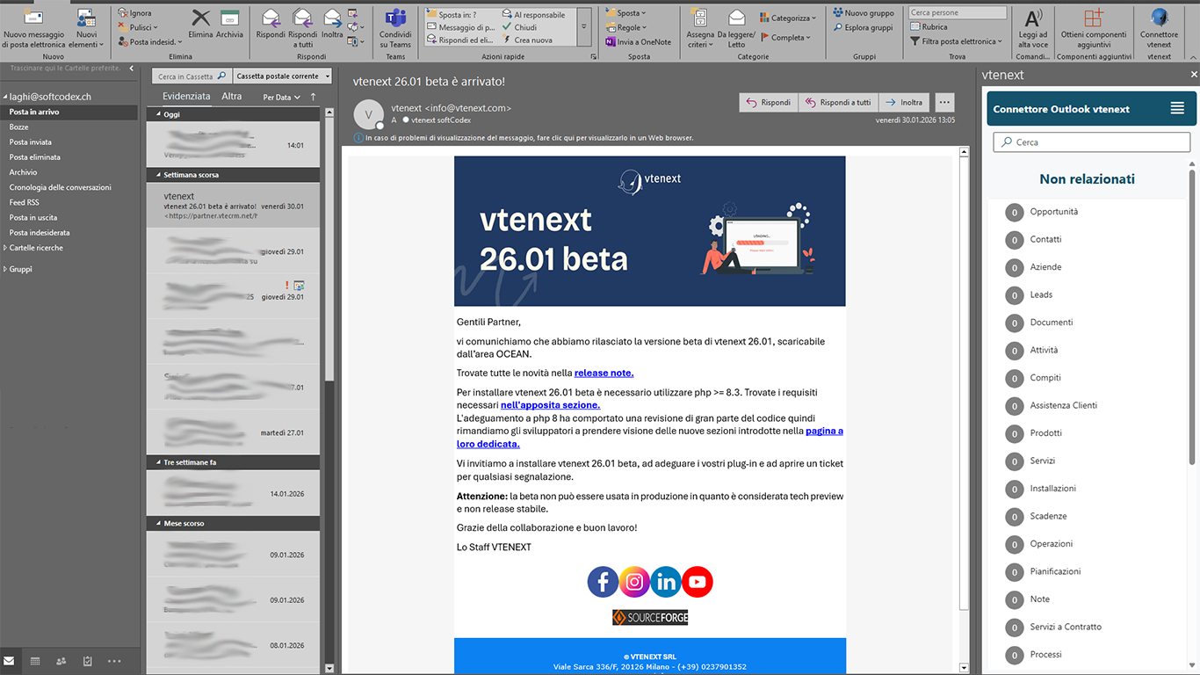
Task: Expand Filtra posta elettronica options
Action: click(x=956, y=41)
